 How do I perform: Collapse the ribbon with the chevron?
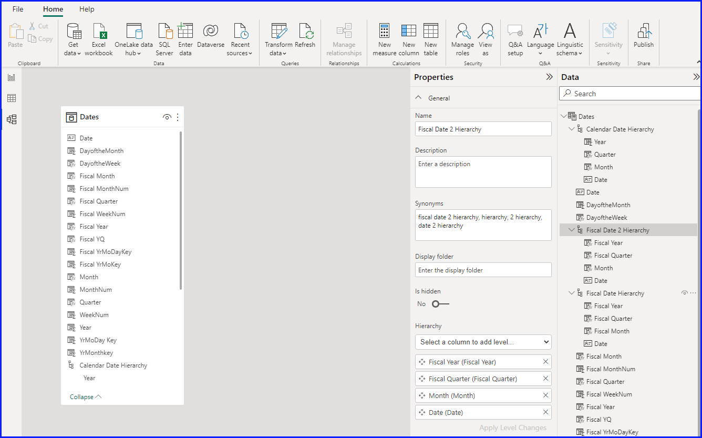coord(698,63)
